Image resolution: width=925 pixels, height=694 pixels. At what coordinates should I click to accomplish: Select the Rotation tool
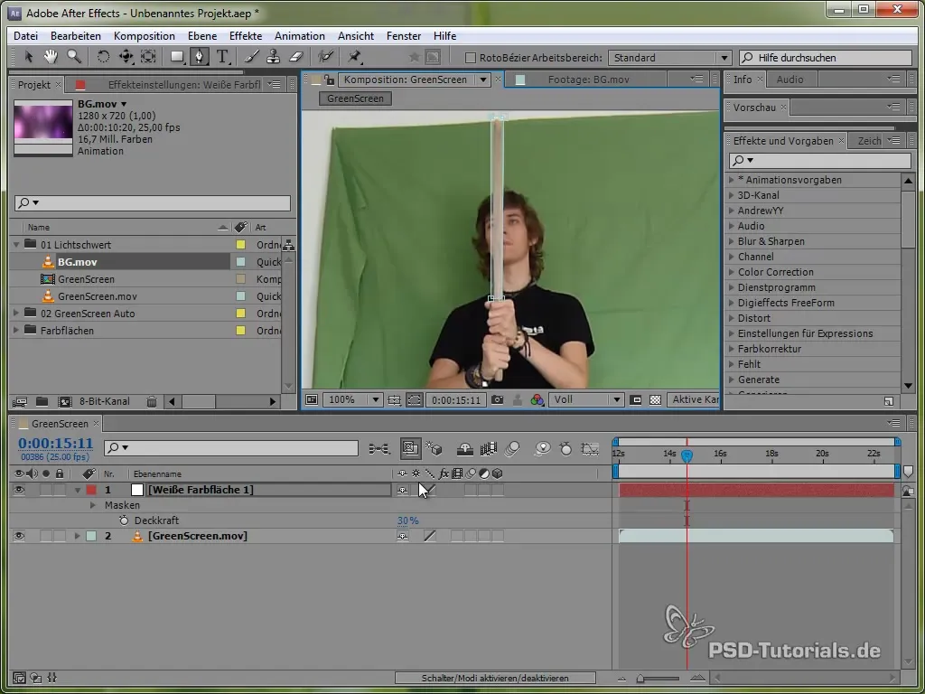(x=103, y=57)
